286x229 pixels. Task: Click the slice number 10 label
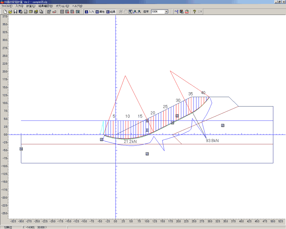pyautogui.click(x=127, y=116)
